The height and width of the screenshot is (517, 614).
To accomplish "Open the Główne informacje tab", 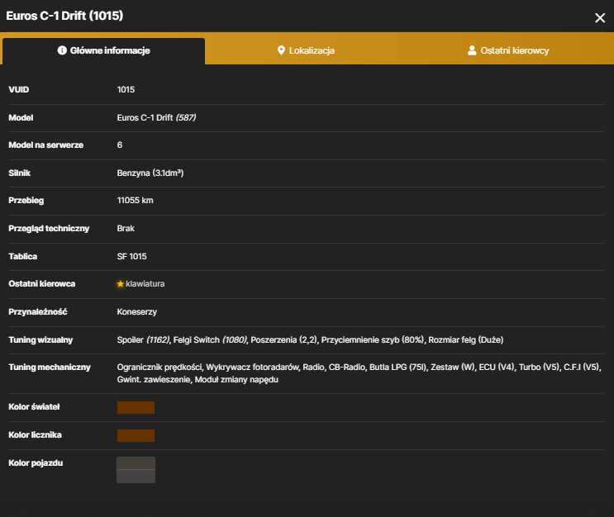I will coord(103,51).
